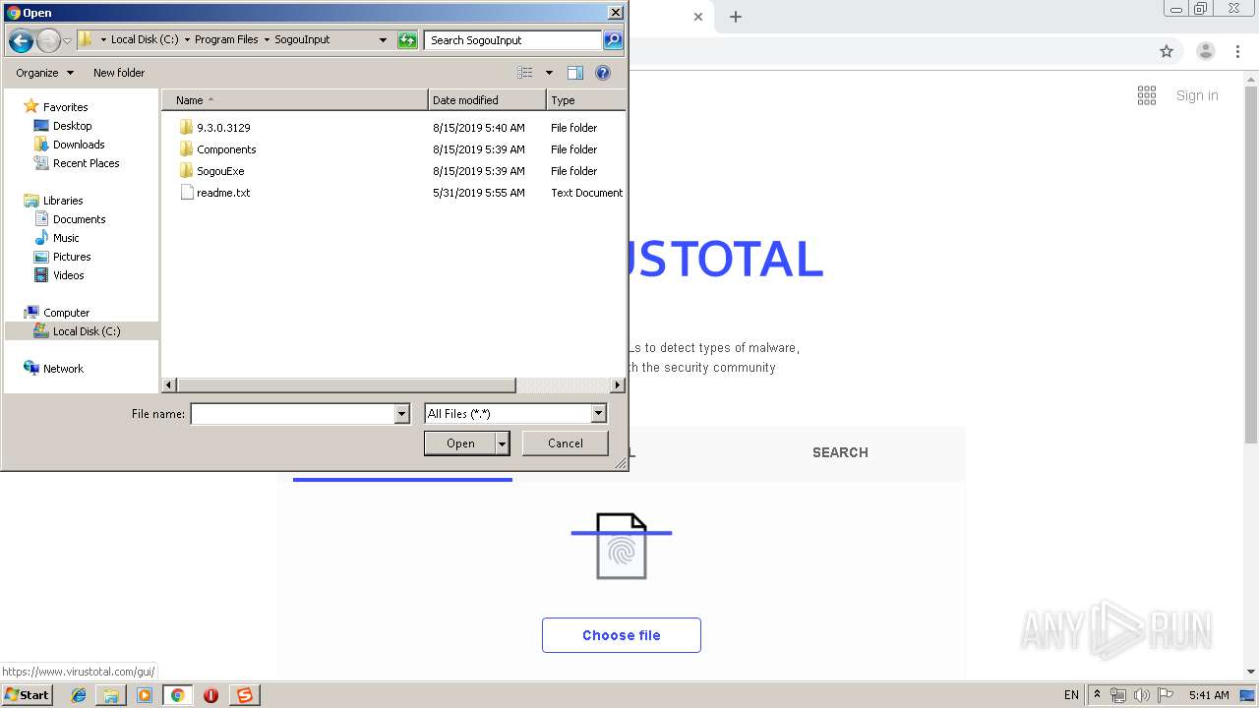Click New folder button
1259x708 pixels.
click(119, 73)
